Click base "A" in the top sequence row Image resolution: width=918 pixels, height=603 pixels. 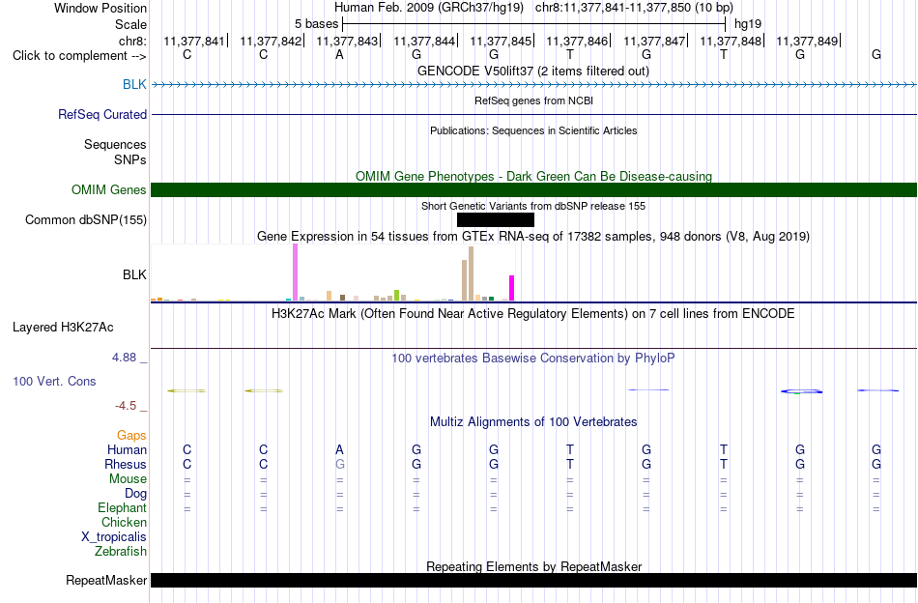coord(339,55)
